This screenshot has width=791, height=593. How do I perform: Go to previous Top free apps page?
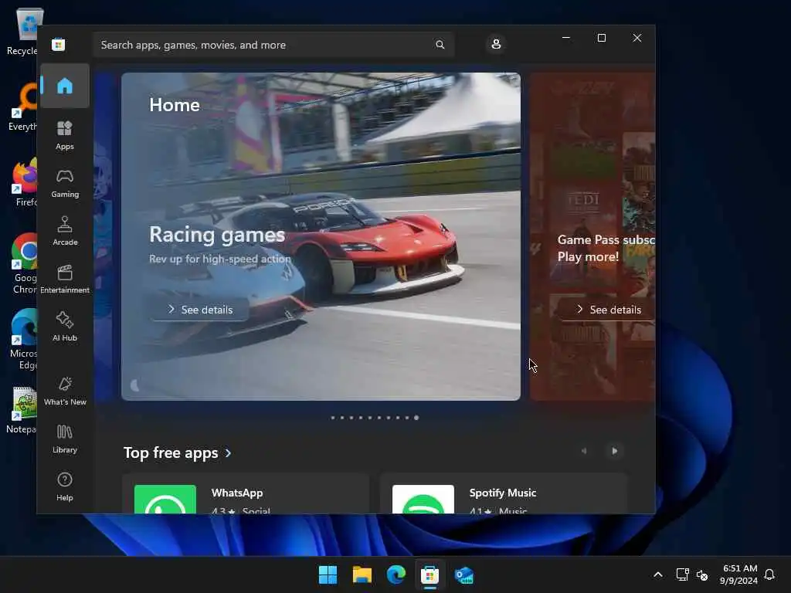click(584, 451)
